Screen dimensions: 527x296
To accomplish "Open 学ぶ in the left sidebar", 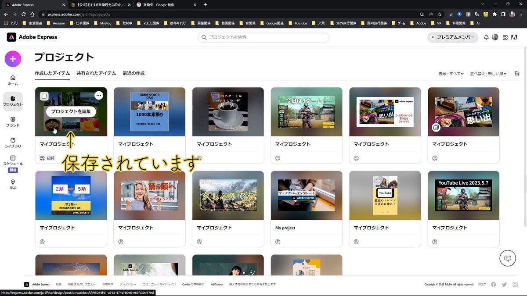I will 13,184.
